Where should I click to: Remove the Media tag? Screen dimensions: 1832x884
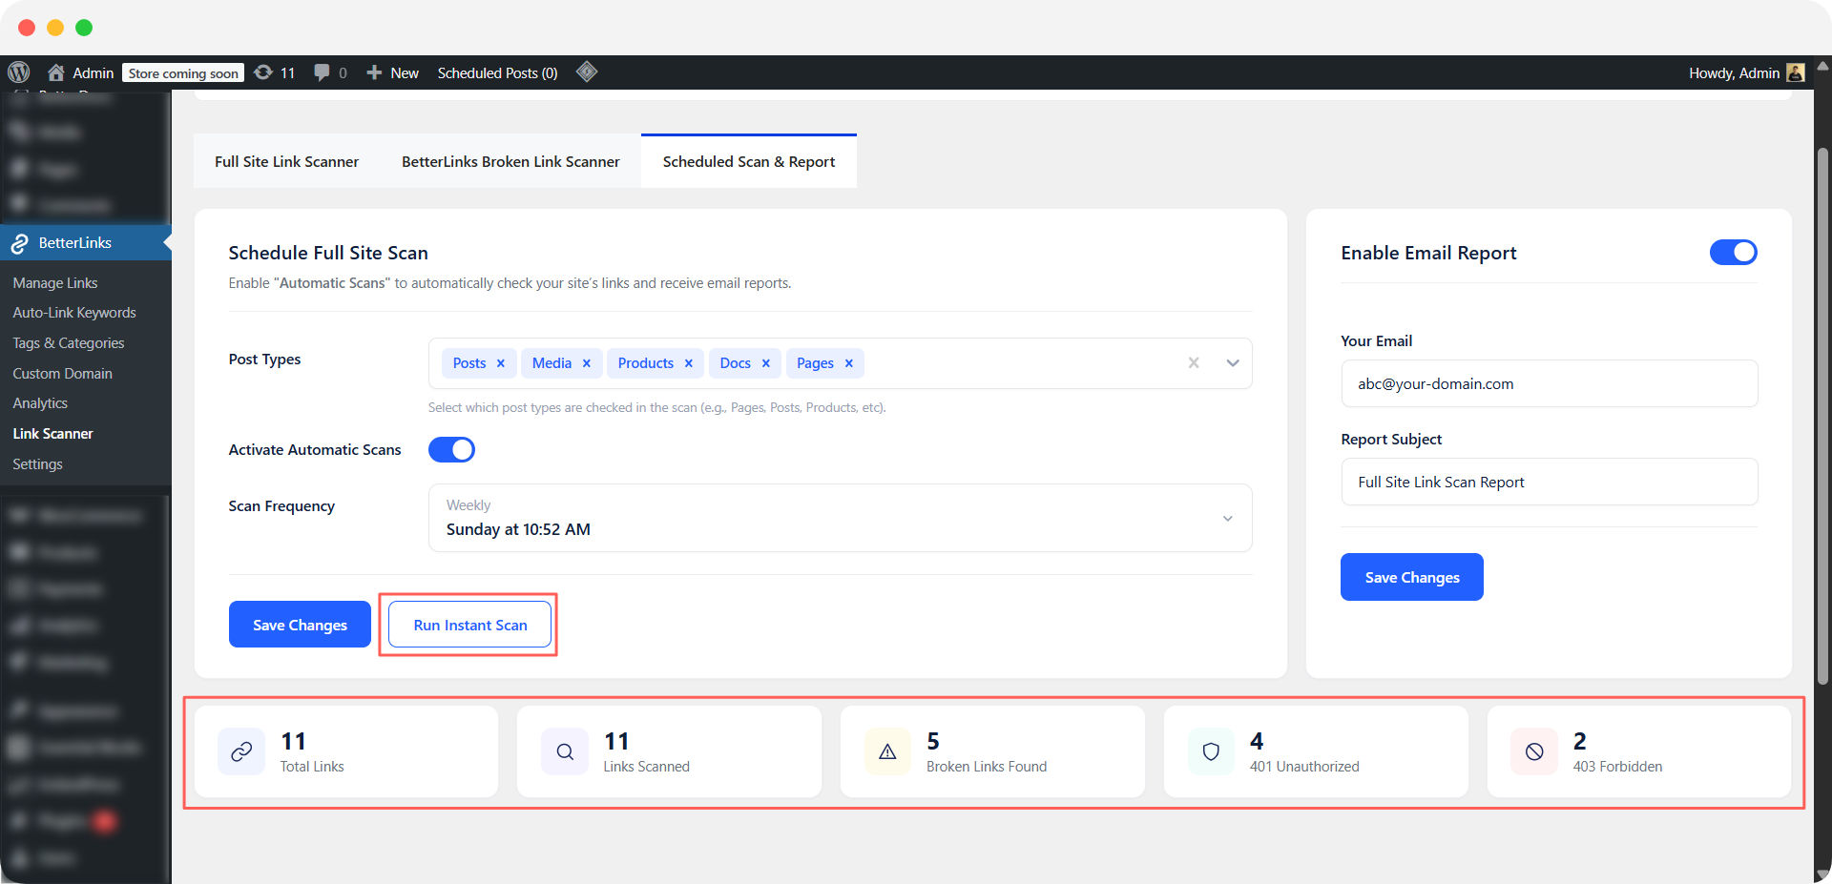point(586,363)
